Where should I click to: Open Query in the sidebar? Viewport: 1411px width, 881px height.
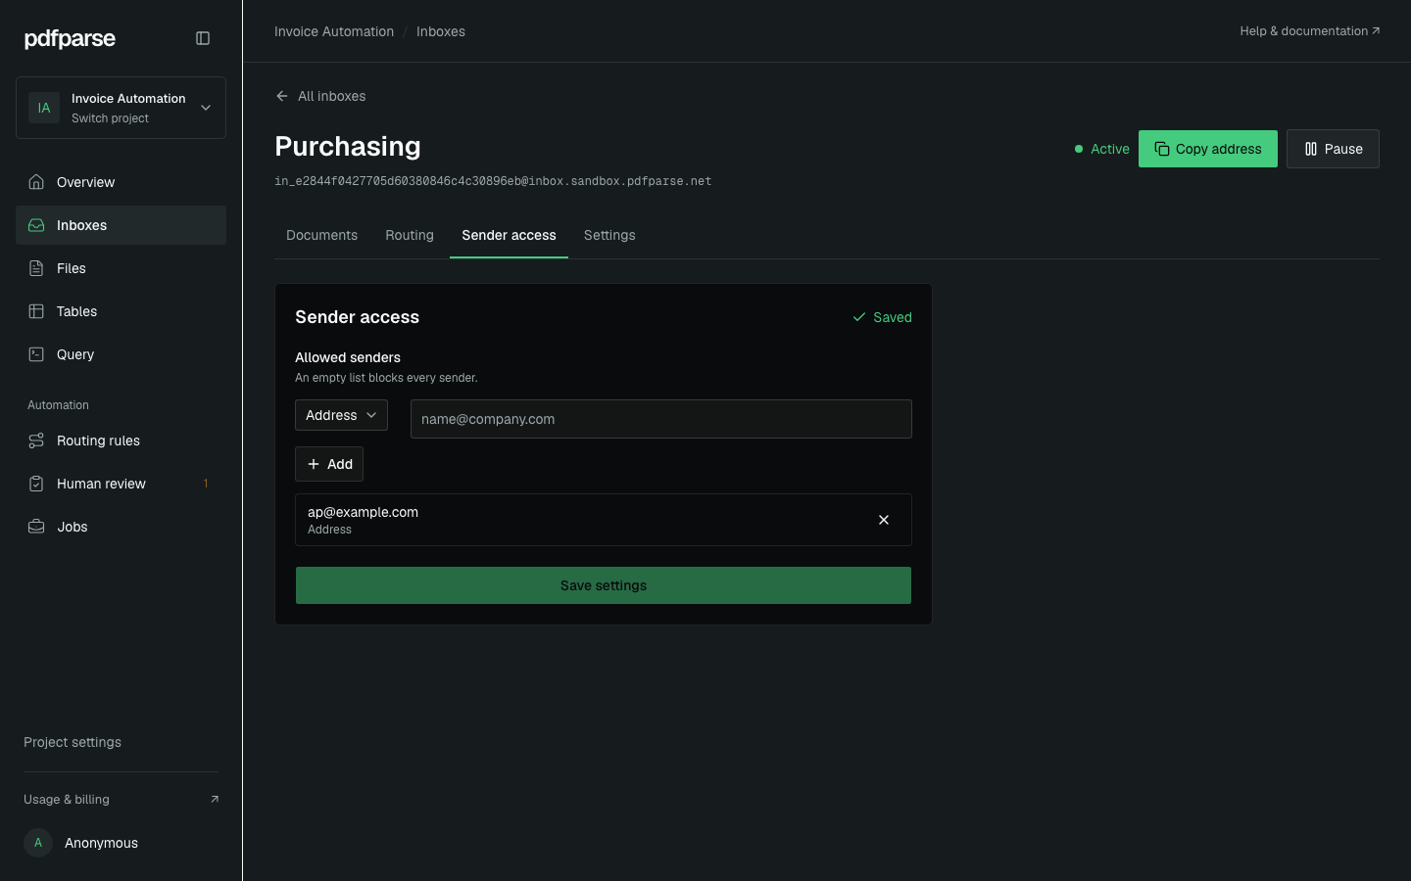tap(121, 354)
